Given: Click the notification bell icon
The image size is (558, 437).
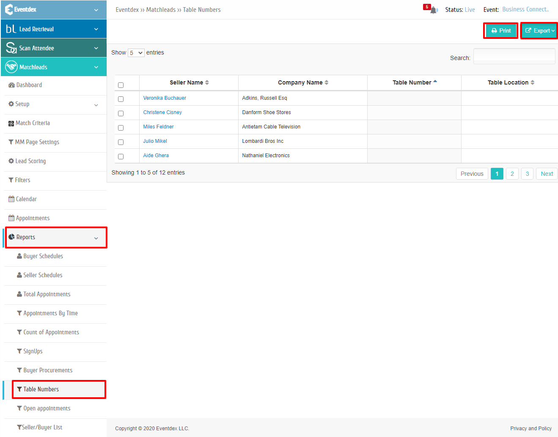Looking at the screenshot, I should tap(433, 10).
